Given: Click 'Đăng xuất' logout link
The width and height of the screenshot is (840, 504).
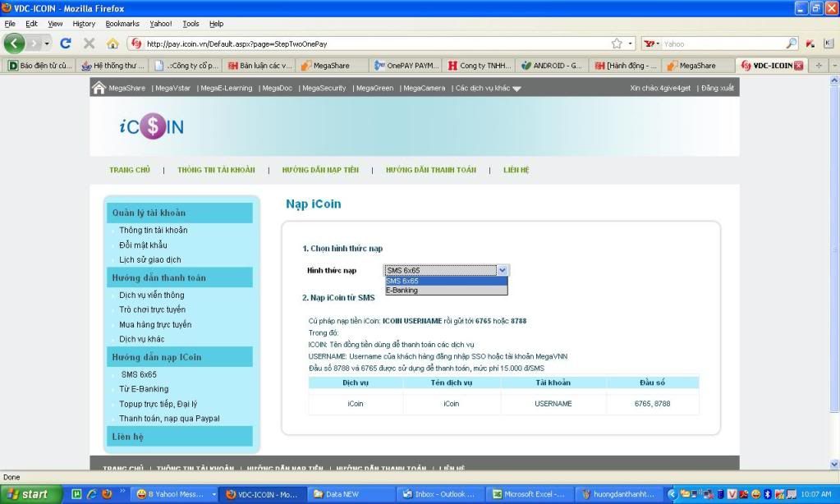Looking at the screenshot, I should pyautogui.click(x=718, y=88).
